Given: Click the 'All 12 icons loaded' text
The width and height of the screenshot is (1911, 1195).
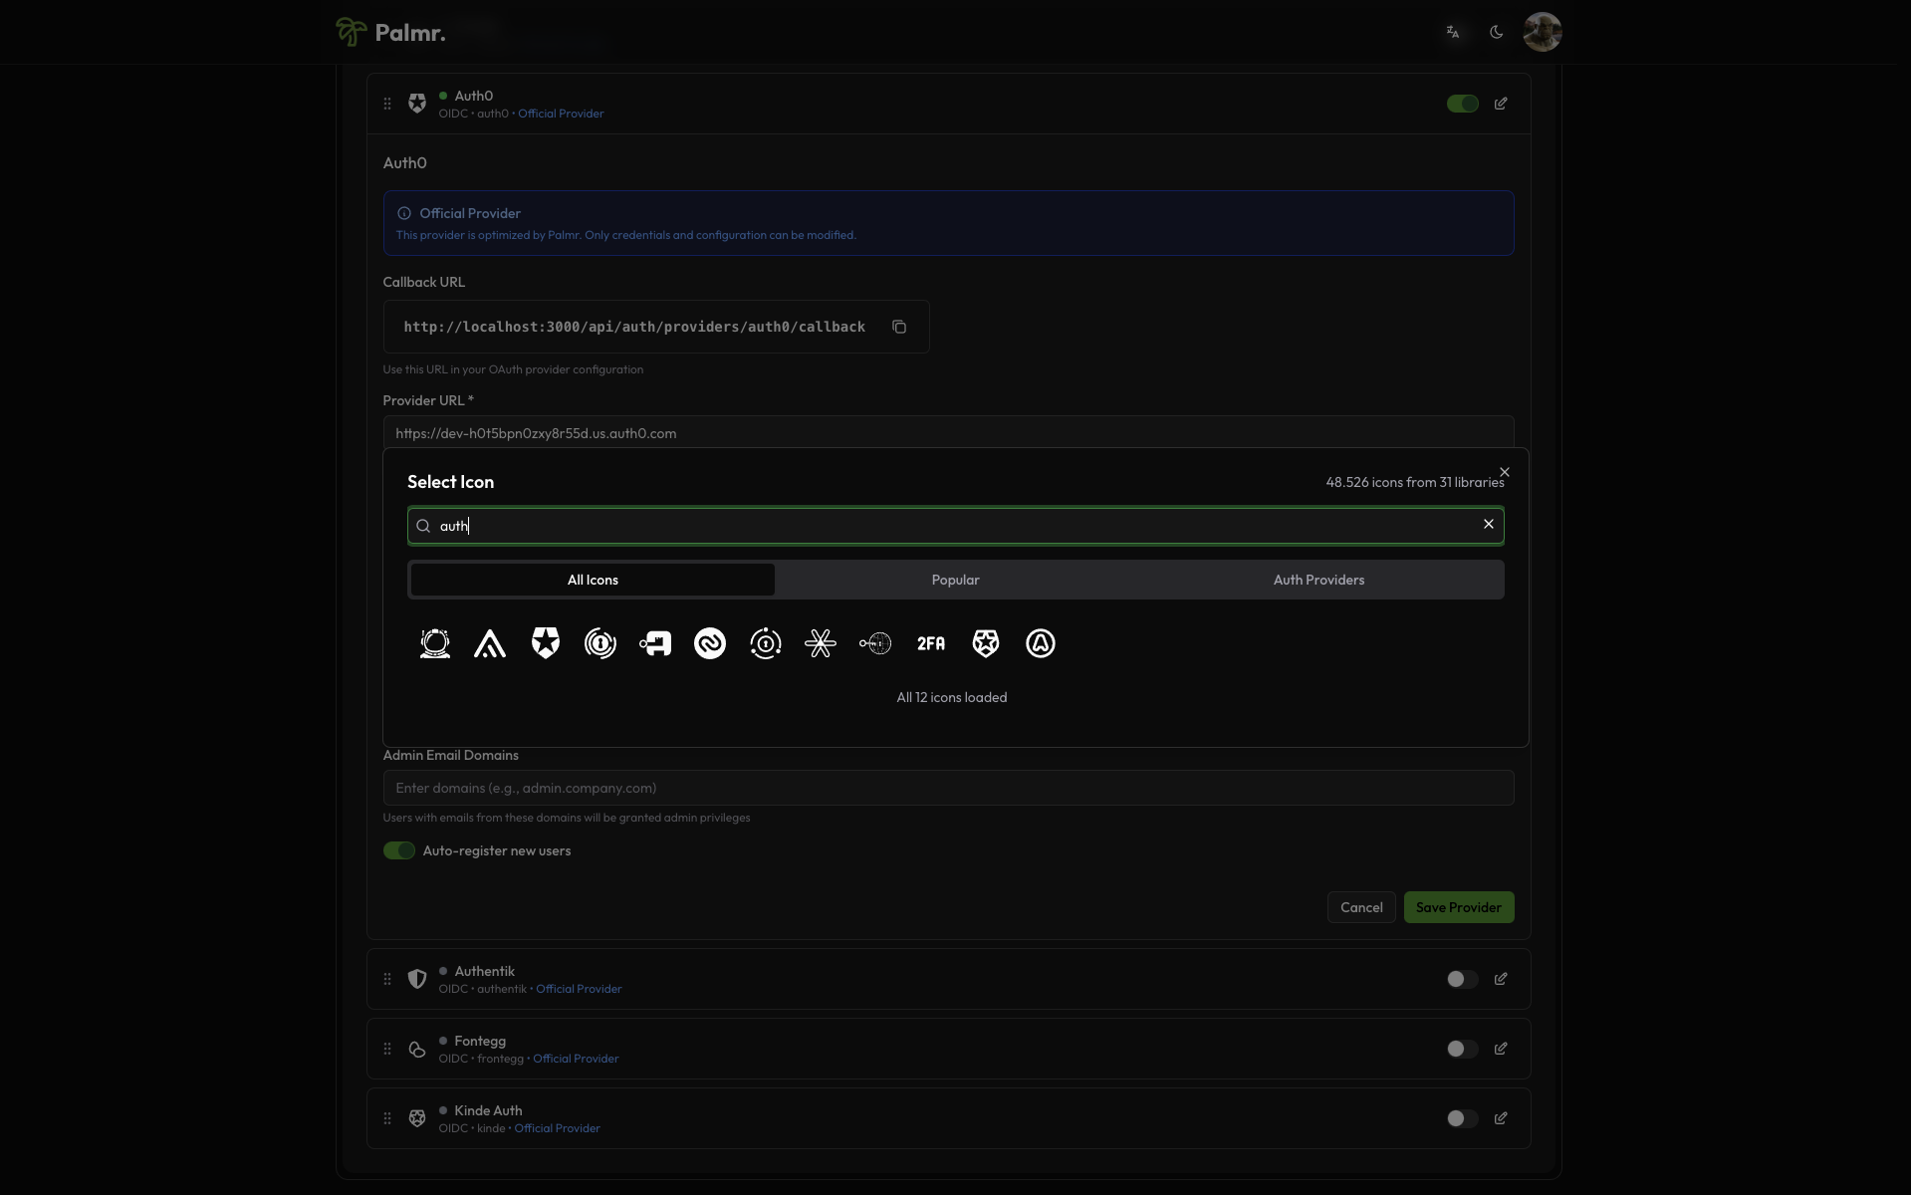Looking at the screenshot, I should point(952,697).
